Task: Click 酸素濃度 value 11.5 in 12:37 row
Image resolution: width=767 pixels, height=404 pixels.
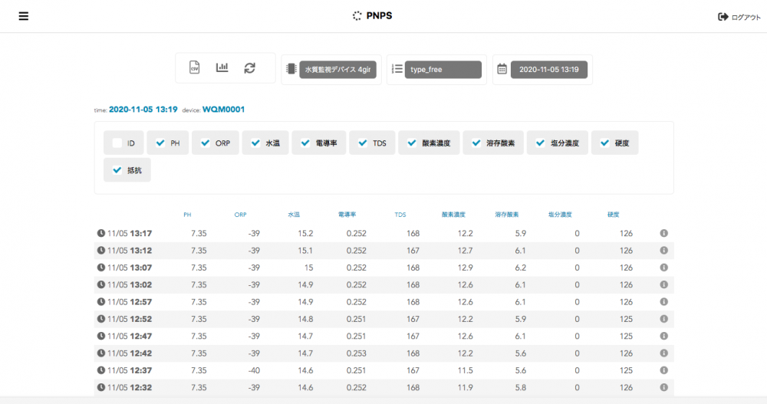Action: pos(466,370)
